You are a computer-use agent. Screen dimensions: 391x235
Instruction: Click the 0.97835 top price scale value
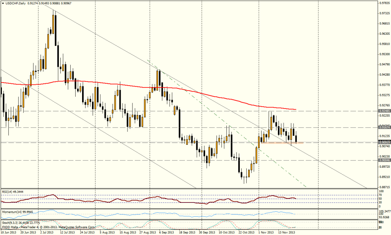[384, 3]
